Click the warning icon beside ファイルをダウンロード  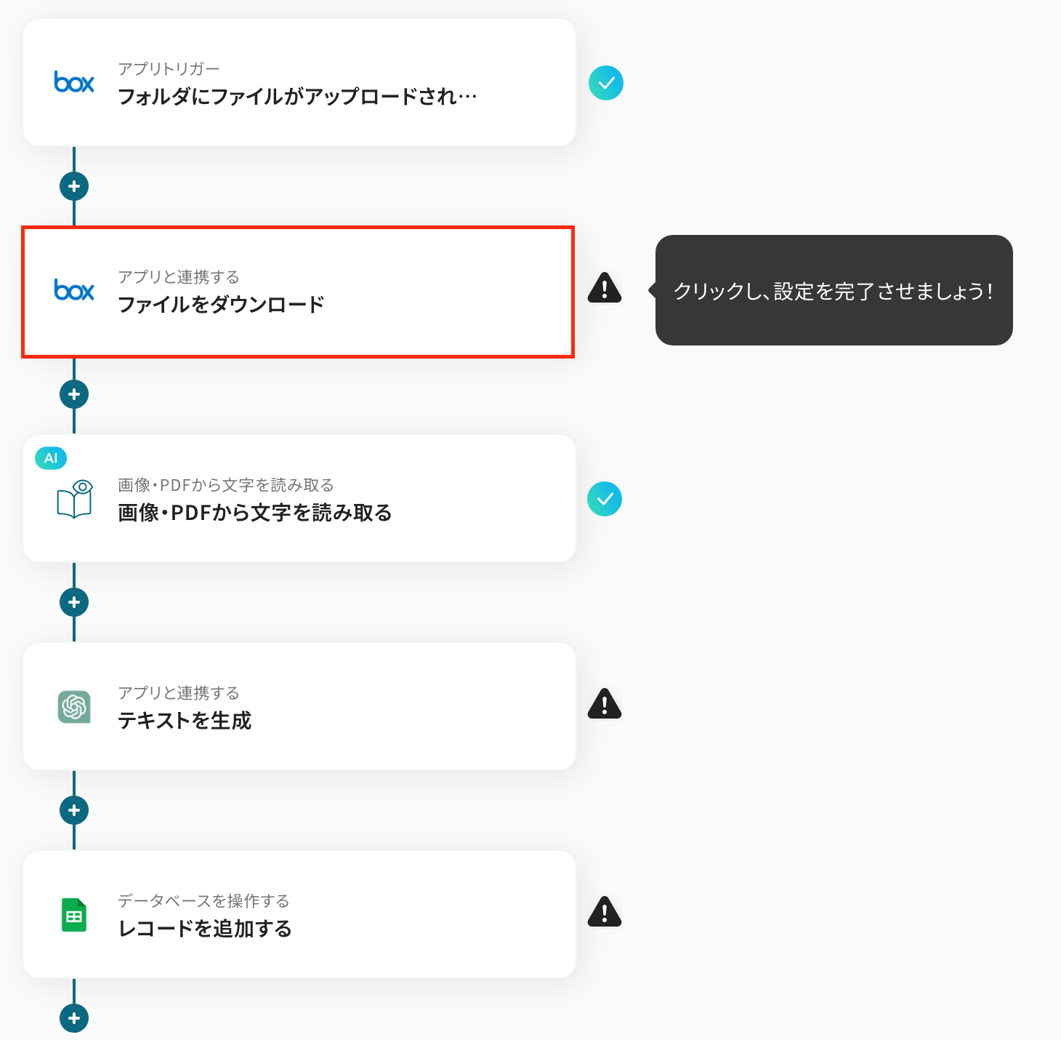coord(605,288)
